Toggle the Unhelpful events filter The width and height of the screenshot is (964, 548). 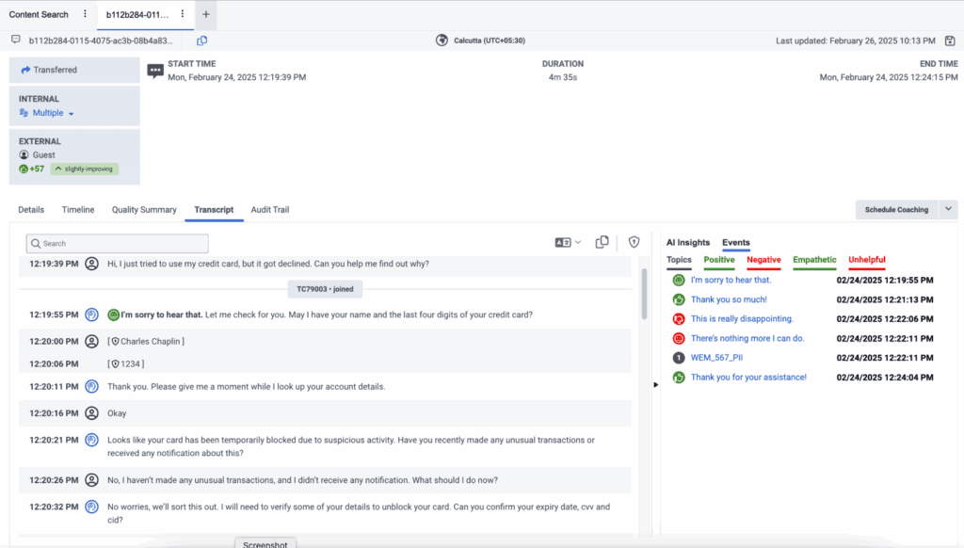tap(866, 260)
